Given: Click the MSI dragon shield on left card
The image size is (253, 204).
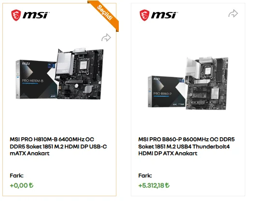Looking at the screenshot, I should (16, 15).
